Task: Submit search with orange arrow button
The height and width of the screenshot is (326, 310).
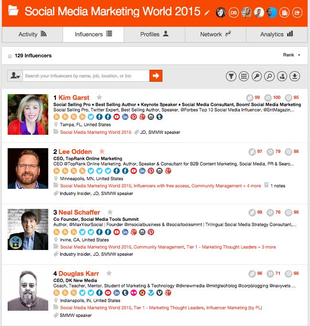Action: 156,76
